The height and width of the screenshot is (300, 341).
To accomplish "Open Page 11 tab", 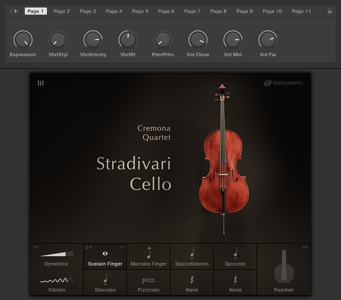I will (301, 11).
